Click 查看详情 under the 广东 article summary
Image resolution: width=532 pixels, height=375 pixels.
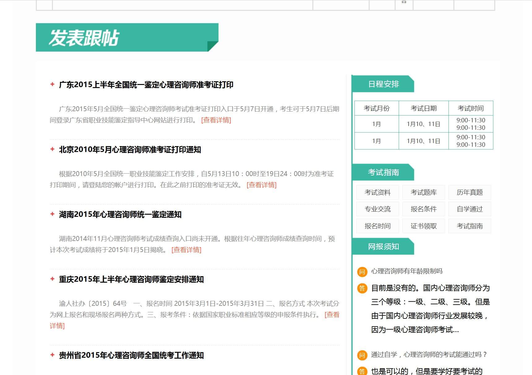216,120
